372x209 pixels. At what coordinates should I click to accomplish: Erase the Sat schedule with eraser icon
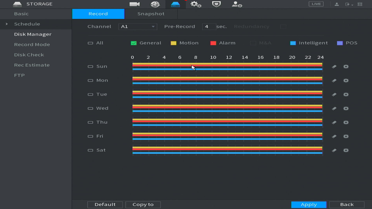coord(334,150)
